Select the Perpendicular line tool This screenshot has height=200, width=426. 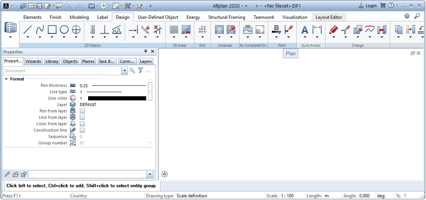tap(105, 30)
